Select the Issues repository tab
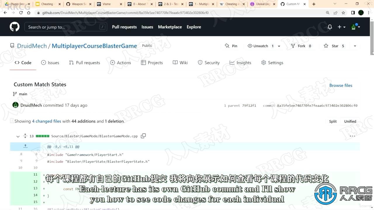The height and width of the screenshot is (210, 374). (50, 62)
